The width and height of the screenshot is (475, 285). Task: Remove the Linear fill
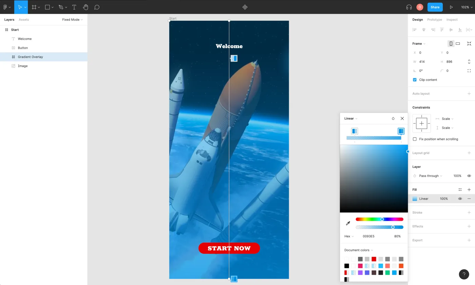tap(469, 199)
